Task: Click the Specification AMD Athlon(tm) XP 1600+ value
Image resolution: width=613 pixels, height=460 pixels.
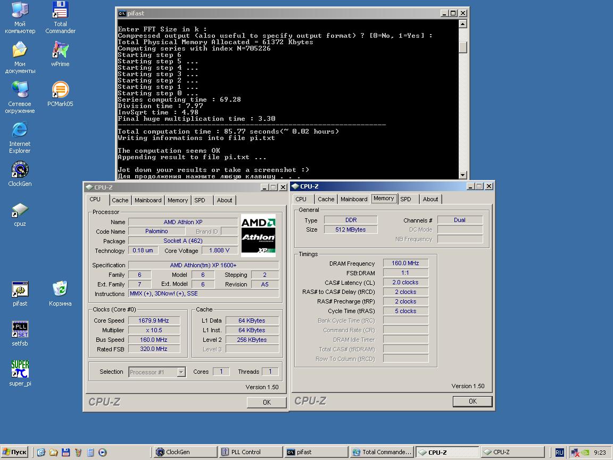Action: (203, 265)
